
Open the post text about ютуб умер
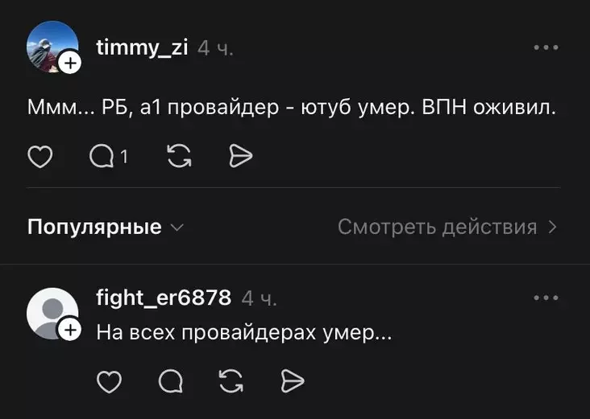292,109
